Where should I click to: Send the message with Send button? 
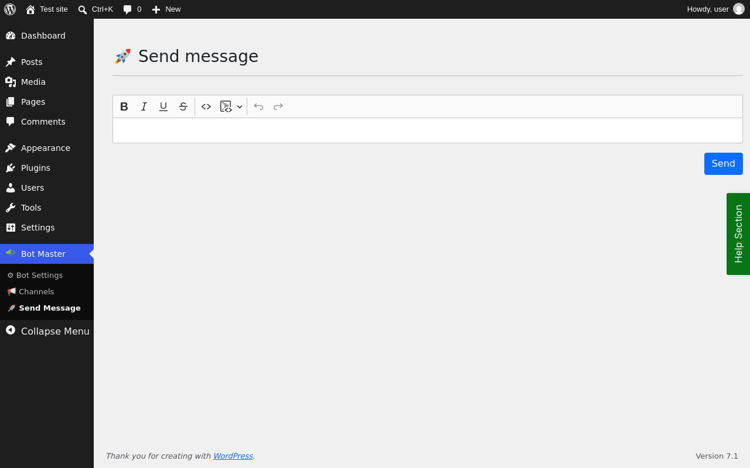724,164
